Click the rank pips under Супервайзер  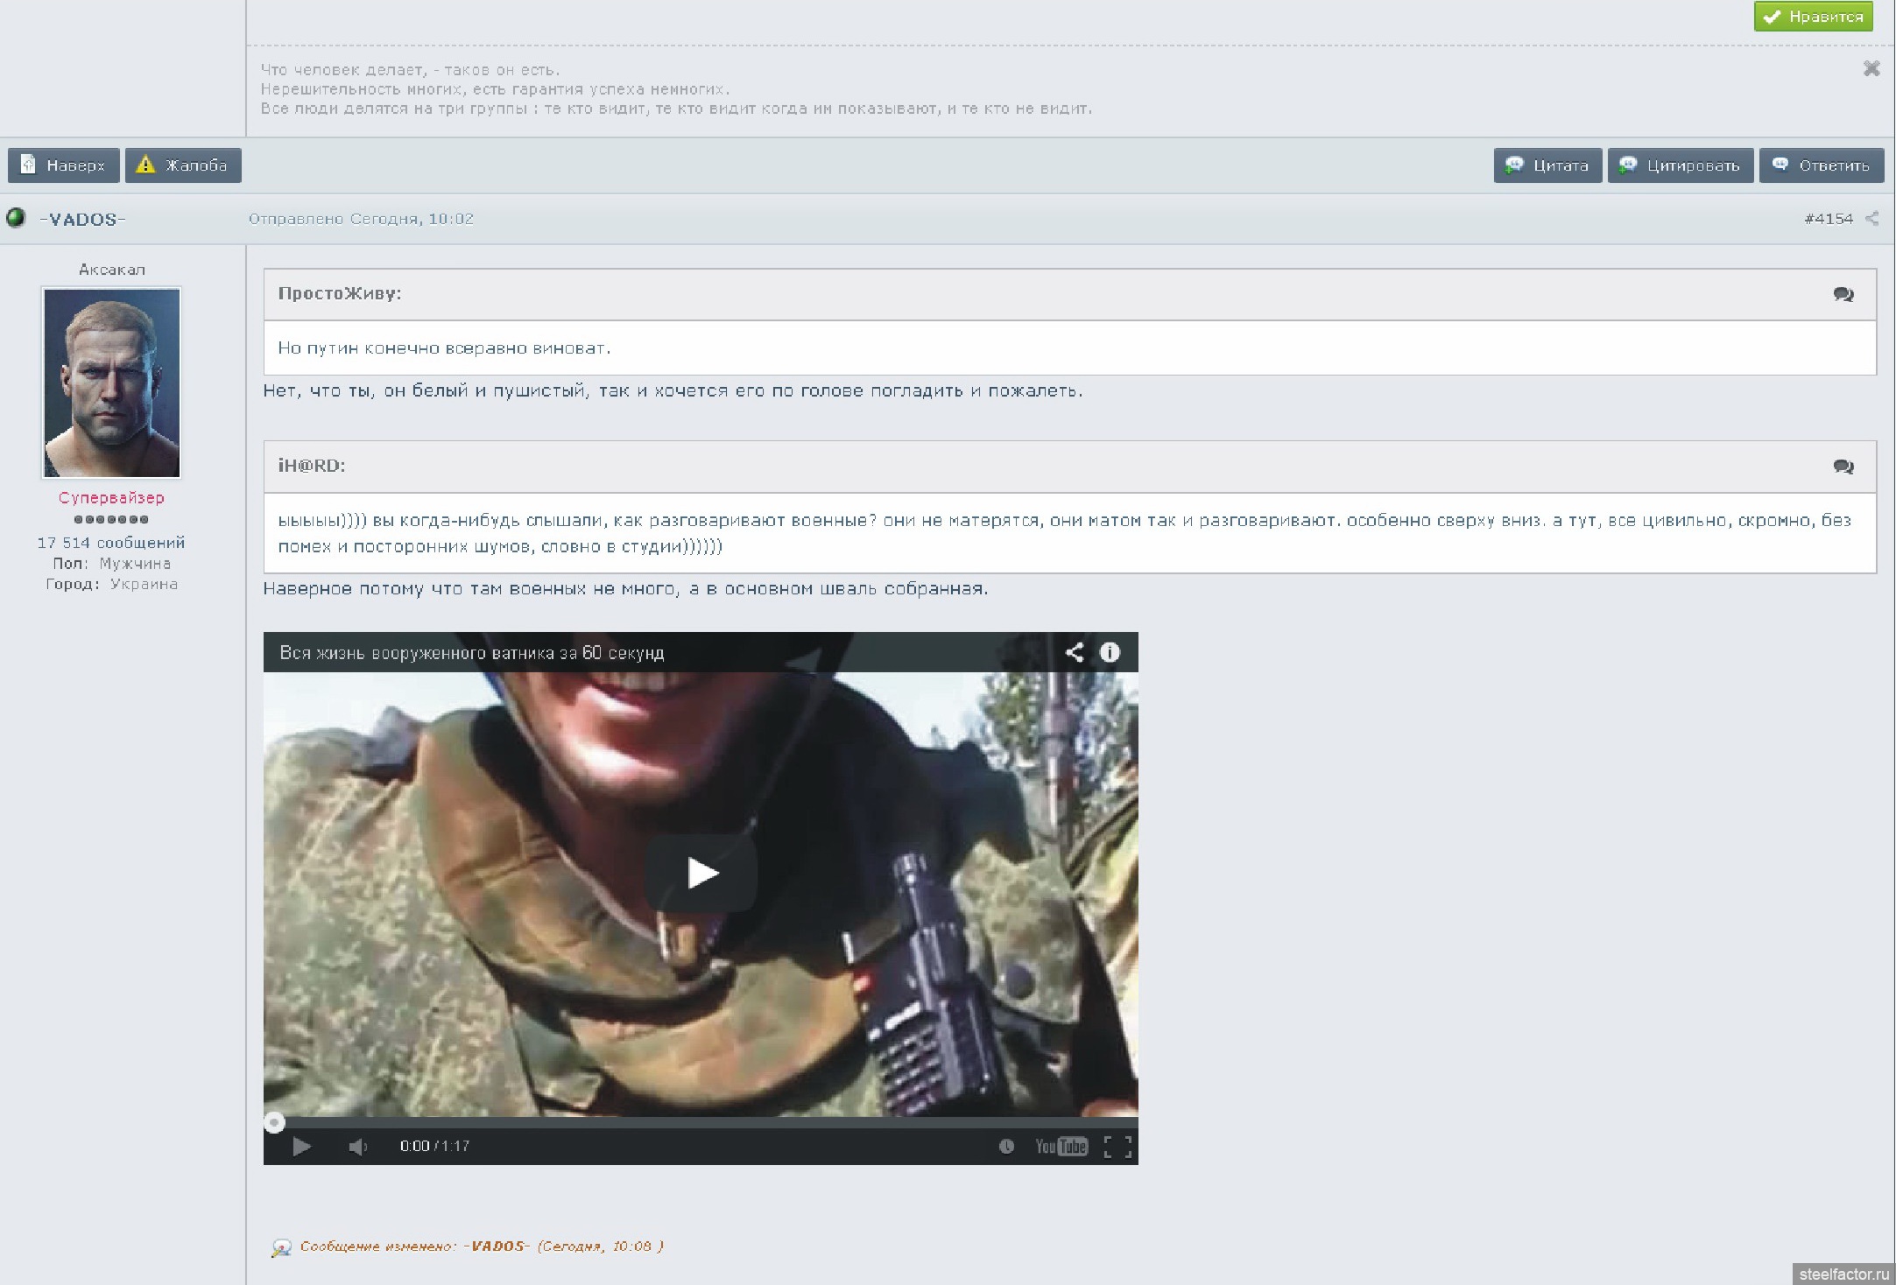pyautogui.click(x=111, y=520)
